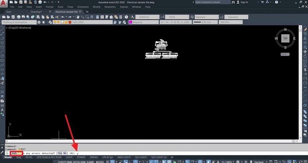The image size is (308, 163).
Task: Select the Pan hand tool
Action: point(78,17)
